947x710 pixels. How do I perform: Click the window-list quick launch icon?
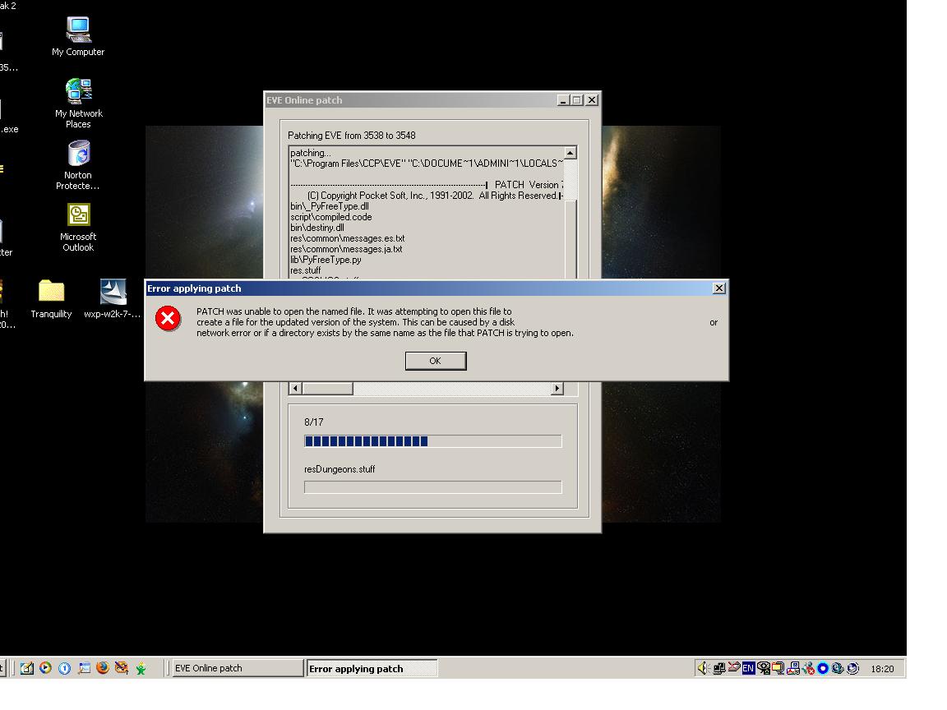pyautogui.click(x=84, y=668)
